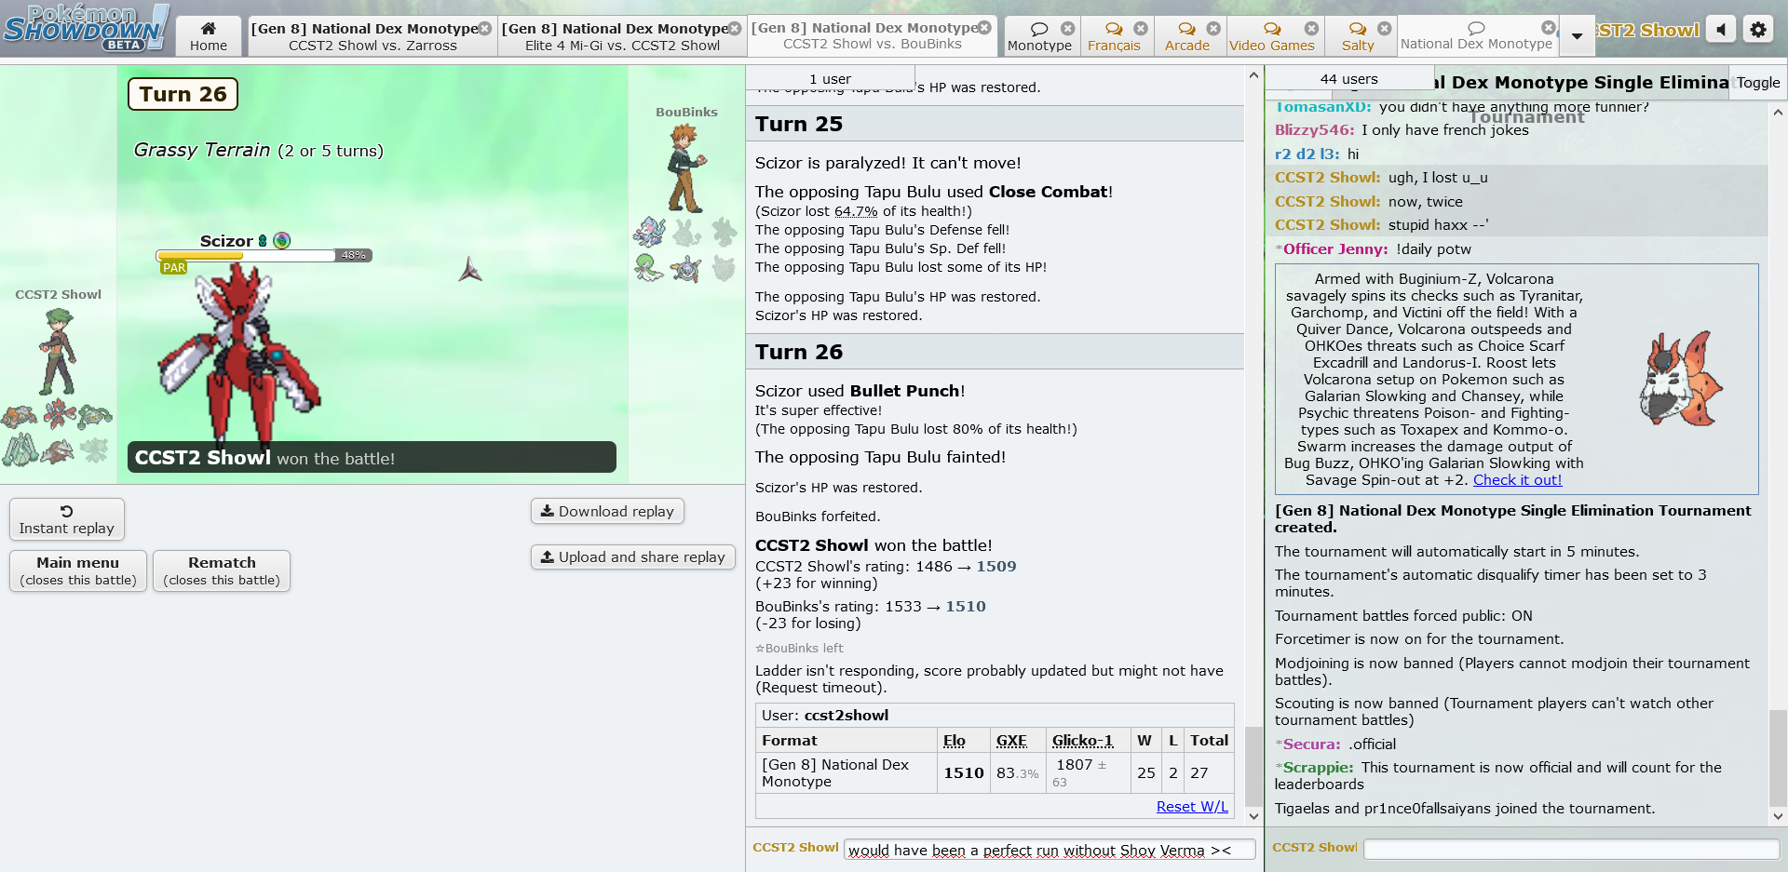Image resolution: width=1788 pixels, height=872 pixels.
Task: Select the National Dex Monotype room tab
Action: point(1477,36)
